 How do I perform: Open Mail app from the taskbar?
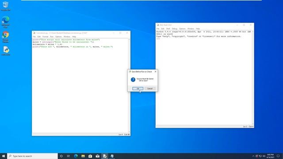97,156
